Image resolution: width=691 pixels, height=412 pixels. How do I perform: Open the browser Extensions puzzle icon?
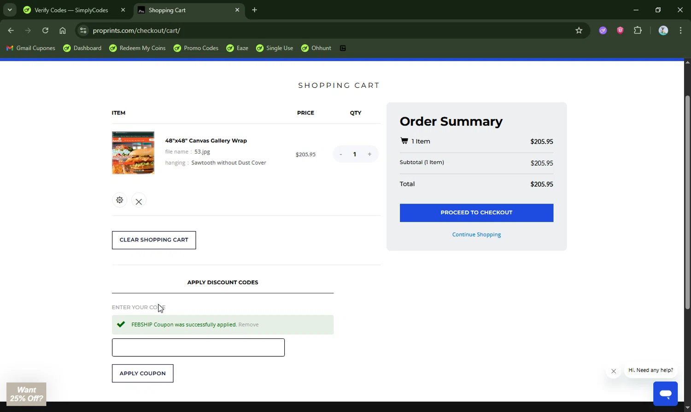pyautogui.click(x=638, y=30)
